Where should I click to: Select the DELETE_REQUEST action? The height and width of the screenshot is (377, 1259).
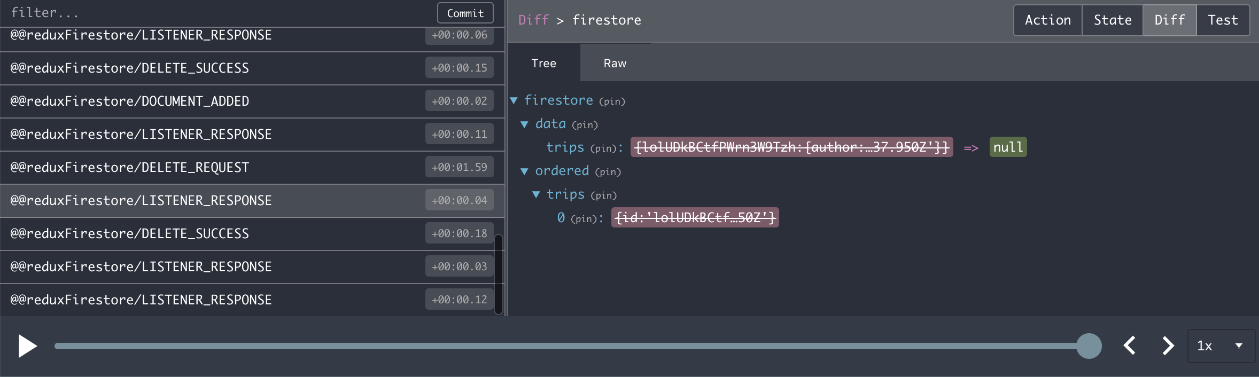click(x=252, y=168)
